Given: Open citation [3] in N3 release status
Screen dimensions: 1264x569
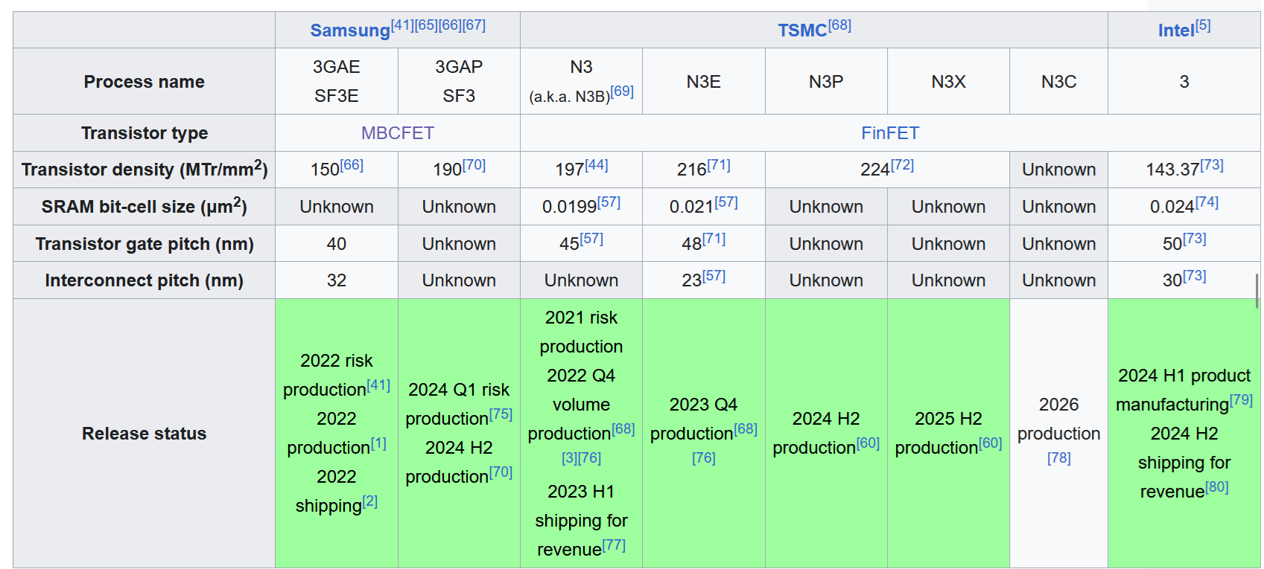Looking at the screenshot, I should click(x=570, y=457).
